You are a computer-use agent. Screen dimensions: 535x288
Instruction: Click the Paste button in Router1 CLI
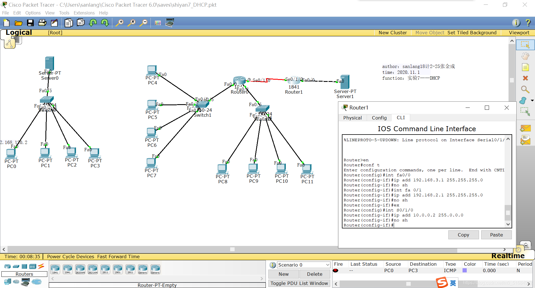click(x=496, y=235)
